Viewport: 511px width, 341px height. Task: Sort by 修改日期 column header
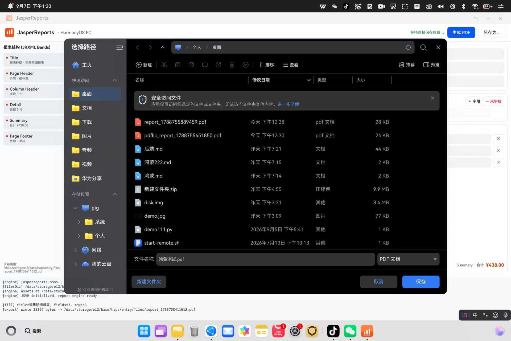coord(281,80)
